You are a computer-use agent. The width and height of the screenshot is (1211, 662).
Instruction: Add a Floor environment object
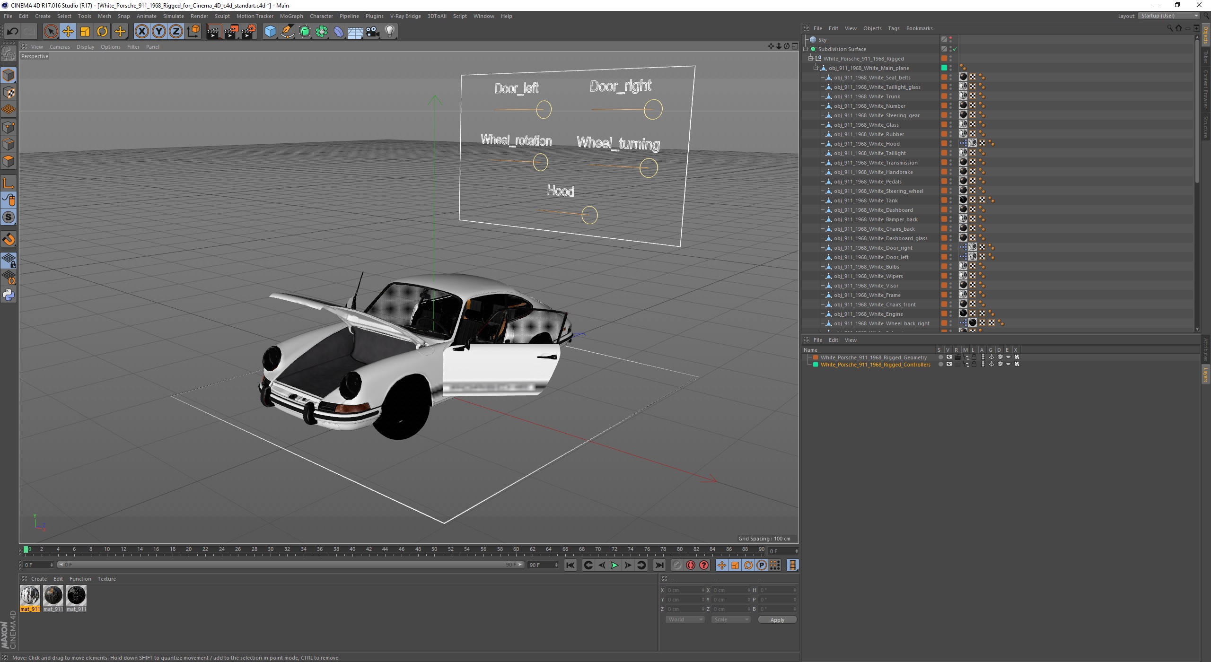356,32
